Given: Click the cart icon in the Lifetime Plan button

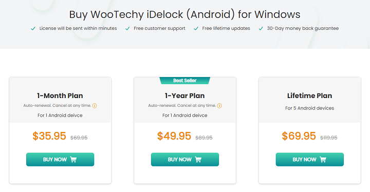Looking at the screenshot, I should (x=323, y=160).
